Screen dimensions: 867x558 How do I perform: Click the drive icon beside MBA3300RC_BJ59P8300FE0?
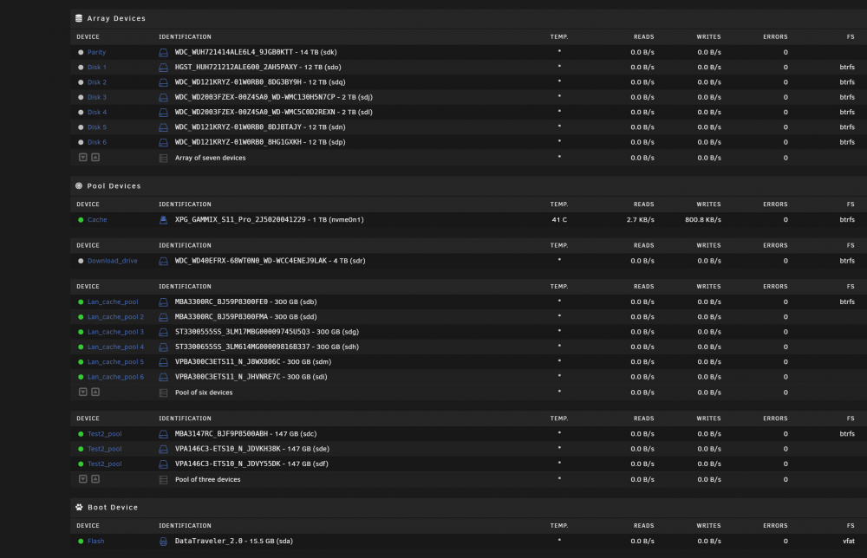tap(163, 302)
